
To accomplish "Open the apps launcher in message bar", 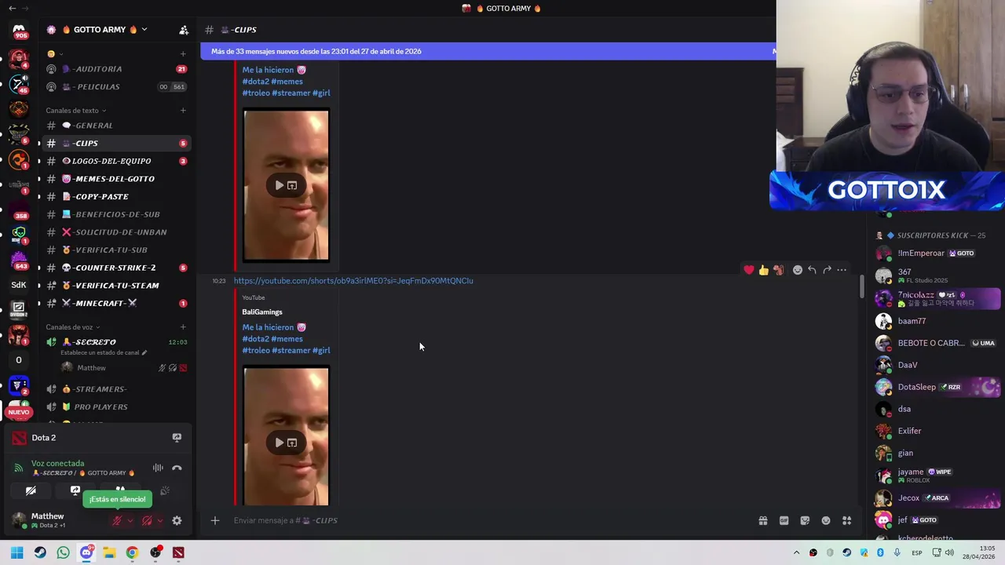I will [847, 520].
